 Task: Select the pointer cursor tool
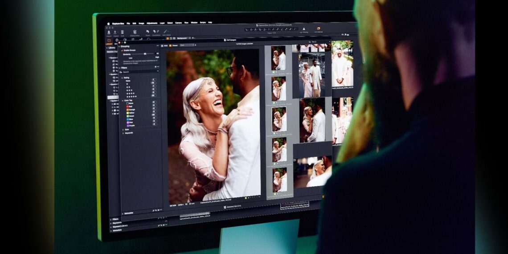tap(246, 30)
